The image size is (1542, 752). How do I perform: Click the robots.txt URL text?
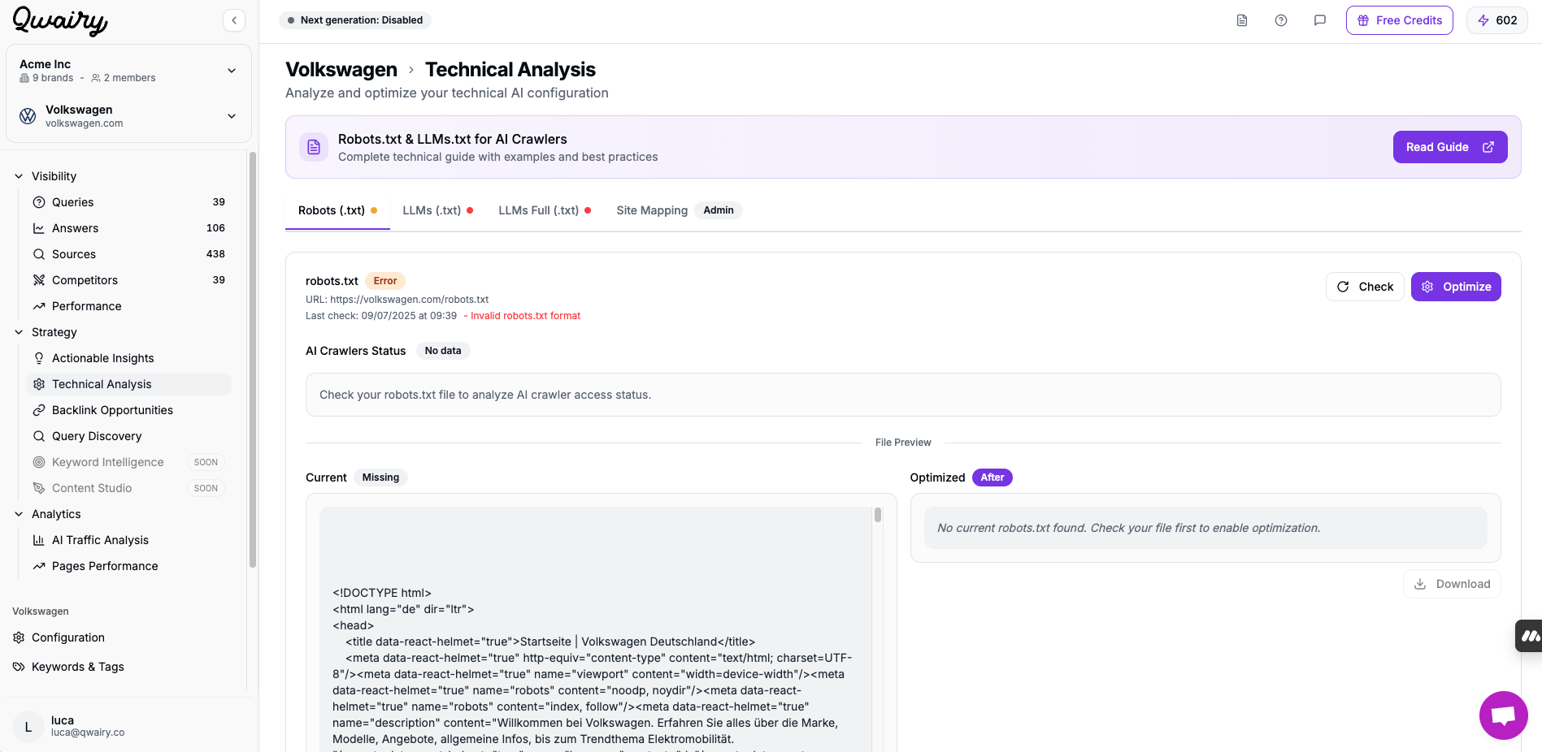point(397,300)
